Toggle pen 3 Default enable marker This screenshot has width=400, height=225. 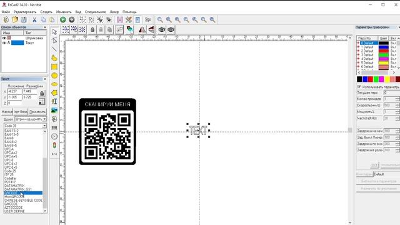358,55
